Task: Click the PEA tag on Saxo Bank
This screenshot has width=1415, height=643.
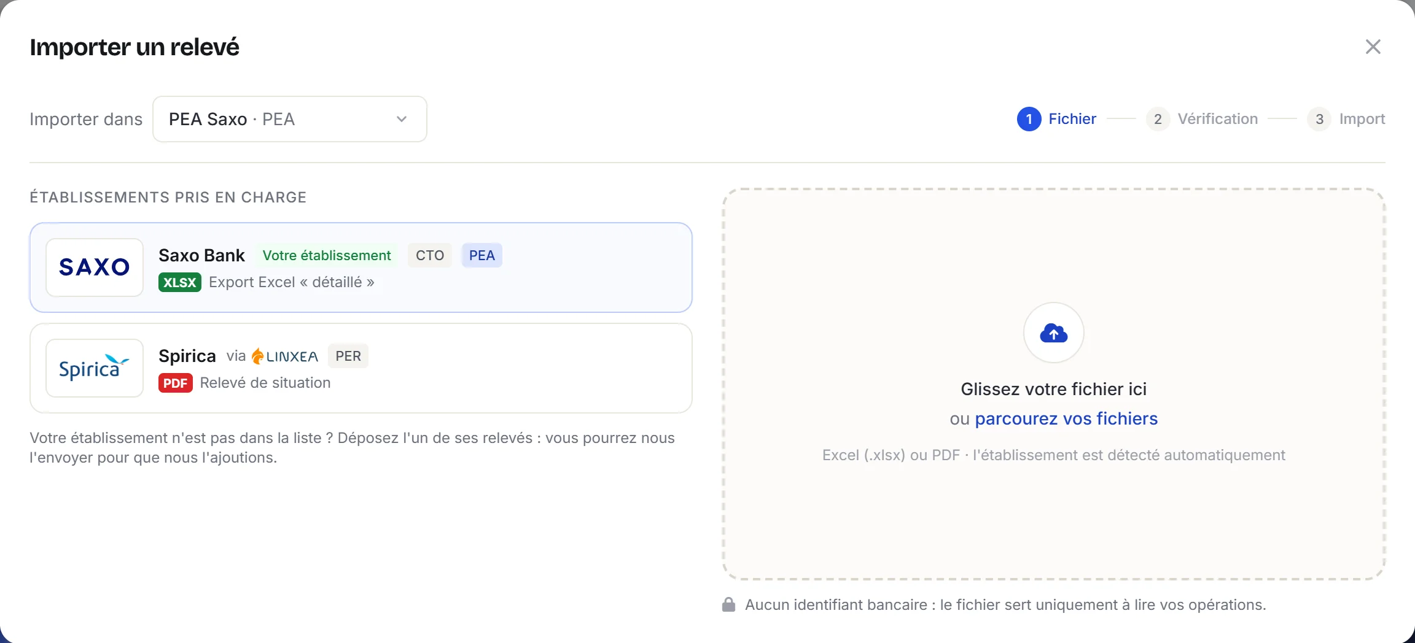Action: click(x=482, y=255)
